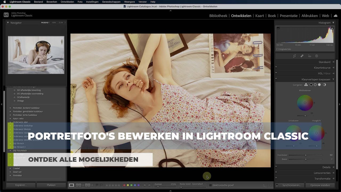This screenshot has width=341, height=192.
Task: Expand the Kleurtintcurve panel
Action: 333,68
